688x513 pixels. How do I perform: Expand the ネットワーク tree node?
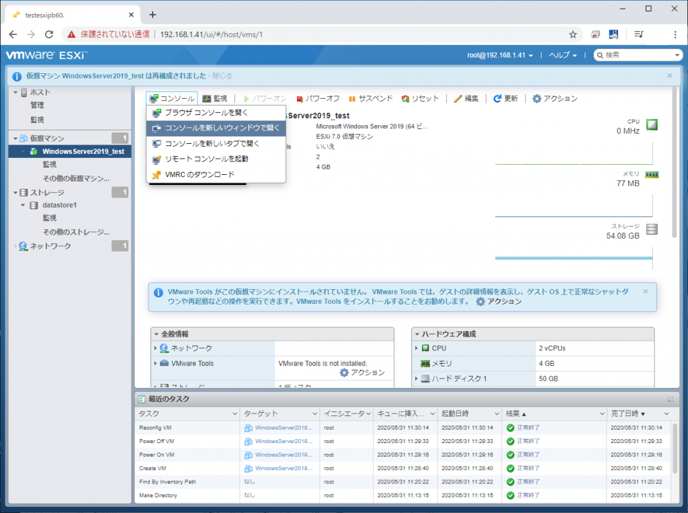[x=15, y=246]
